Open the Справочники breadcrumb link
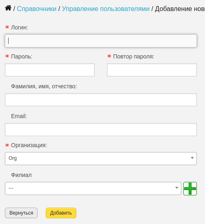The image size is (205, 224). point(37,9)
